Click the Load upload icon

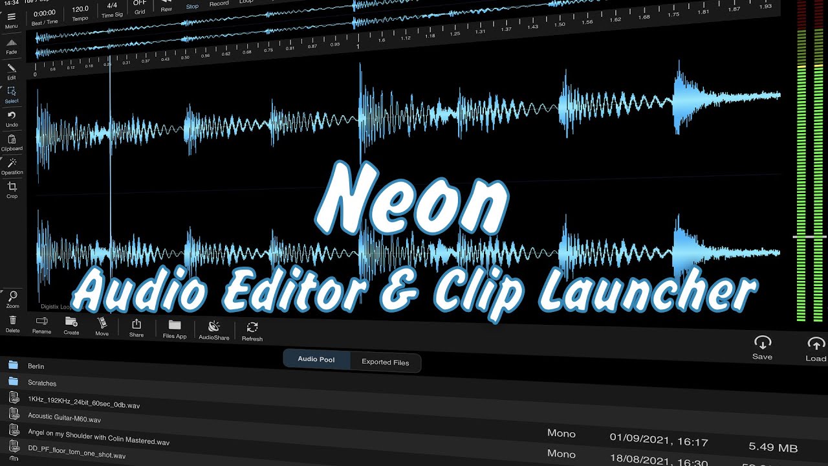(x=816, y=344)
